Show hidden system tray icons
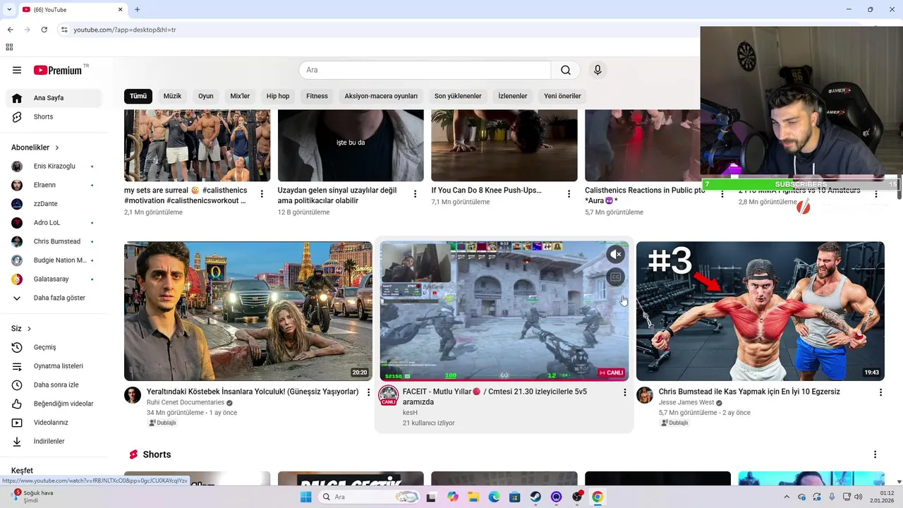 pyautogui.click(x=787, y=497)
